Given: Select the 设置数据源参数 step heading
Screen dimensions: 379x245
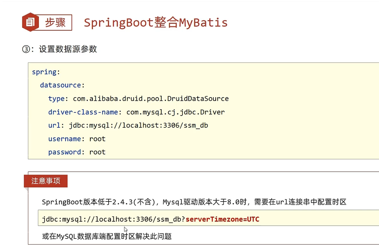Looking at the screenshot, I should pos(68,49).
